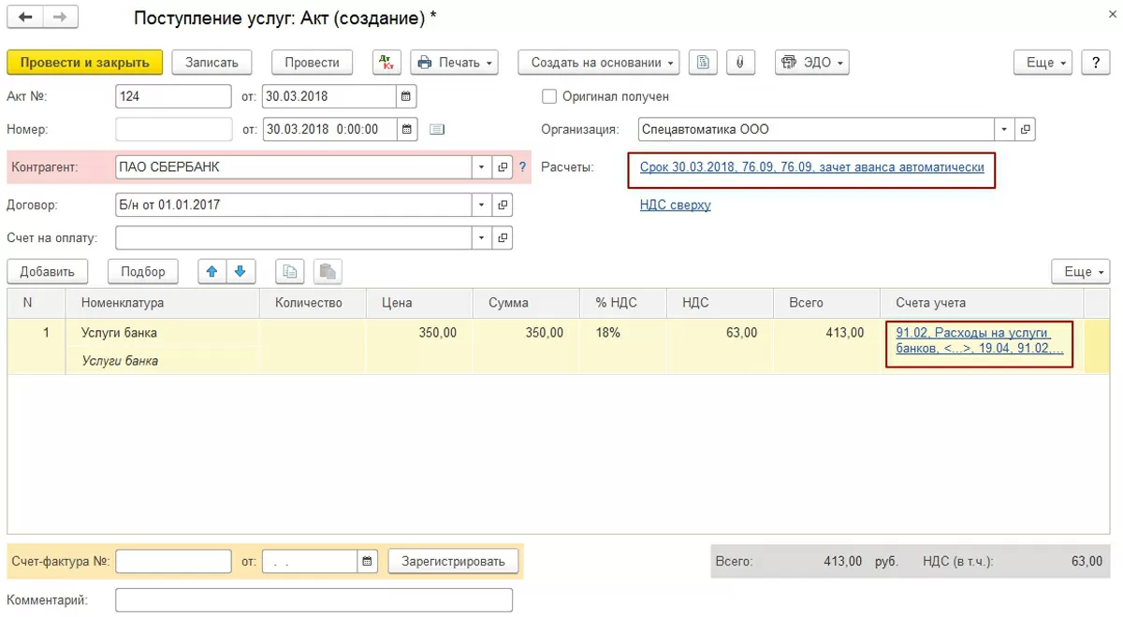Open calendar for Счет-фактура date
Image resolution: width=1123 pixels, height=617 pixels.
pos(368,562)
